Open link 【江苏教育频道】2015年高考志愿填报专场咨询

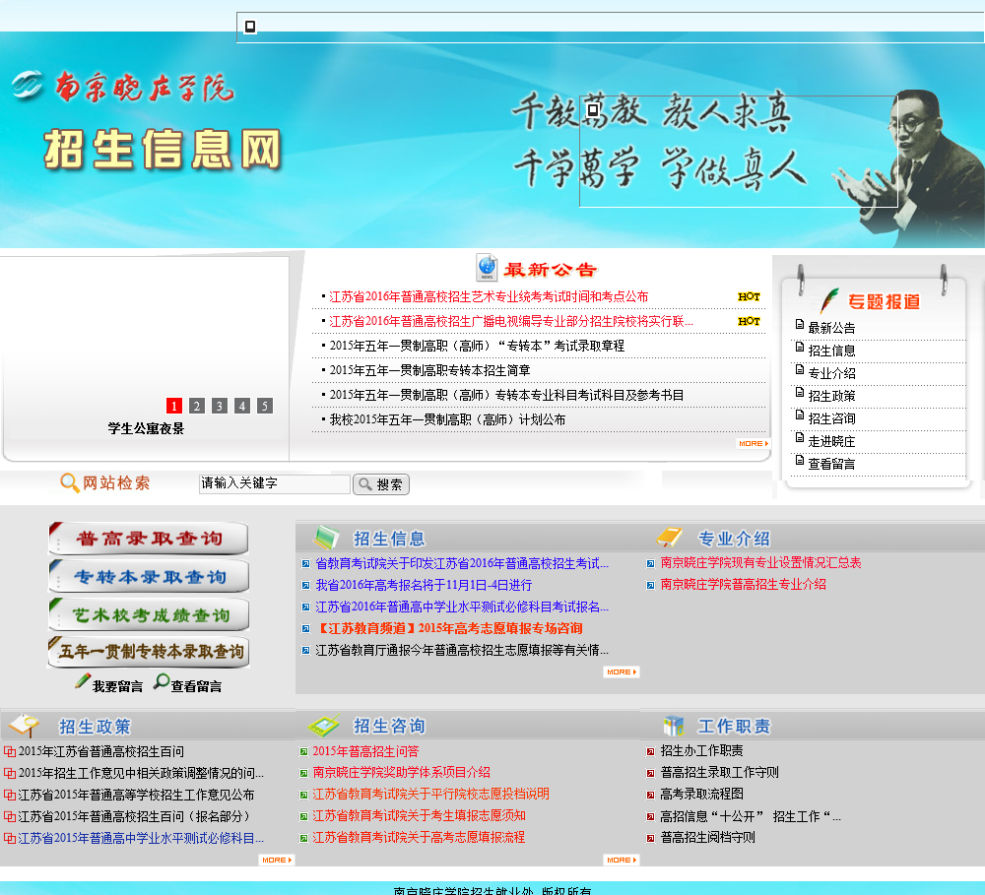click(x=448, y=628)
